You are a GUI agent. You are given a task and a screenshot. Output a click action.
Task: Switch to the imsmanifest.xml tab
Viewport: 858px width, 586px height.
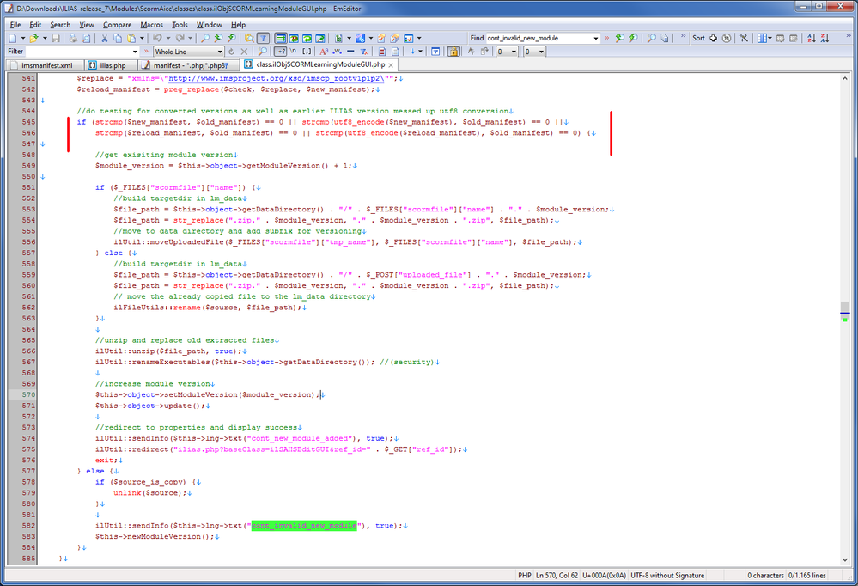[47, 64]
